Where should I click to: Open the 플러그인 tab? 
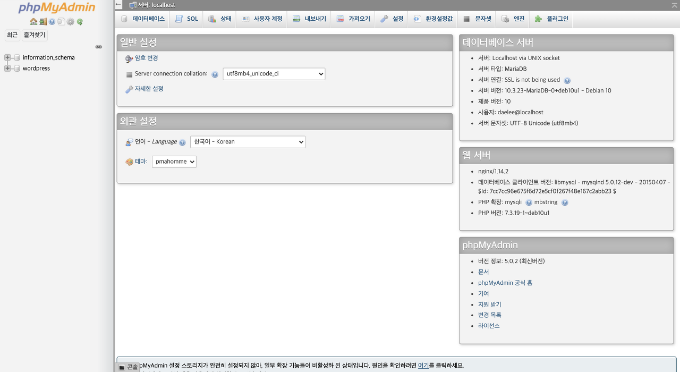(x=551, y=19)
